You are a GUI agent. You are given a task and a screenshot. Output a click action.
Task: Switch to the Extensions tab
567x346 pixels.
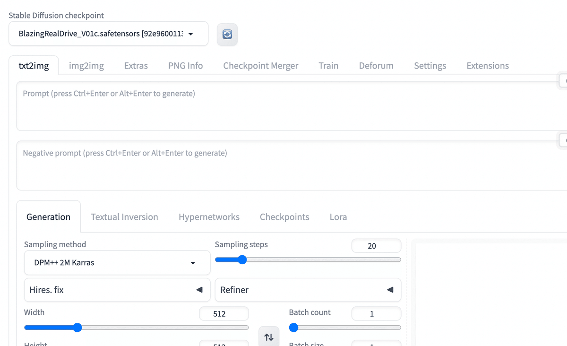click(488, 66)
